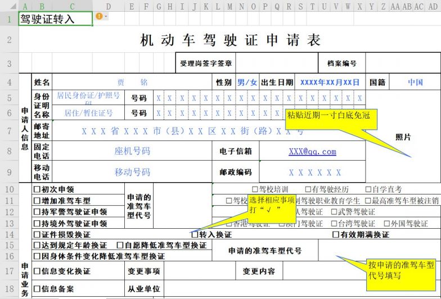
Task: Check the 因身体条件变化降低准驾车型换证 checkbox
Action: click(37, 256)
